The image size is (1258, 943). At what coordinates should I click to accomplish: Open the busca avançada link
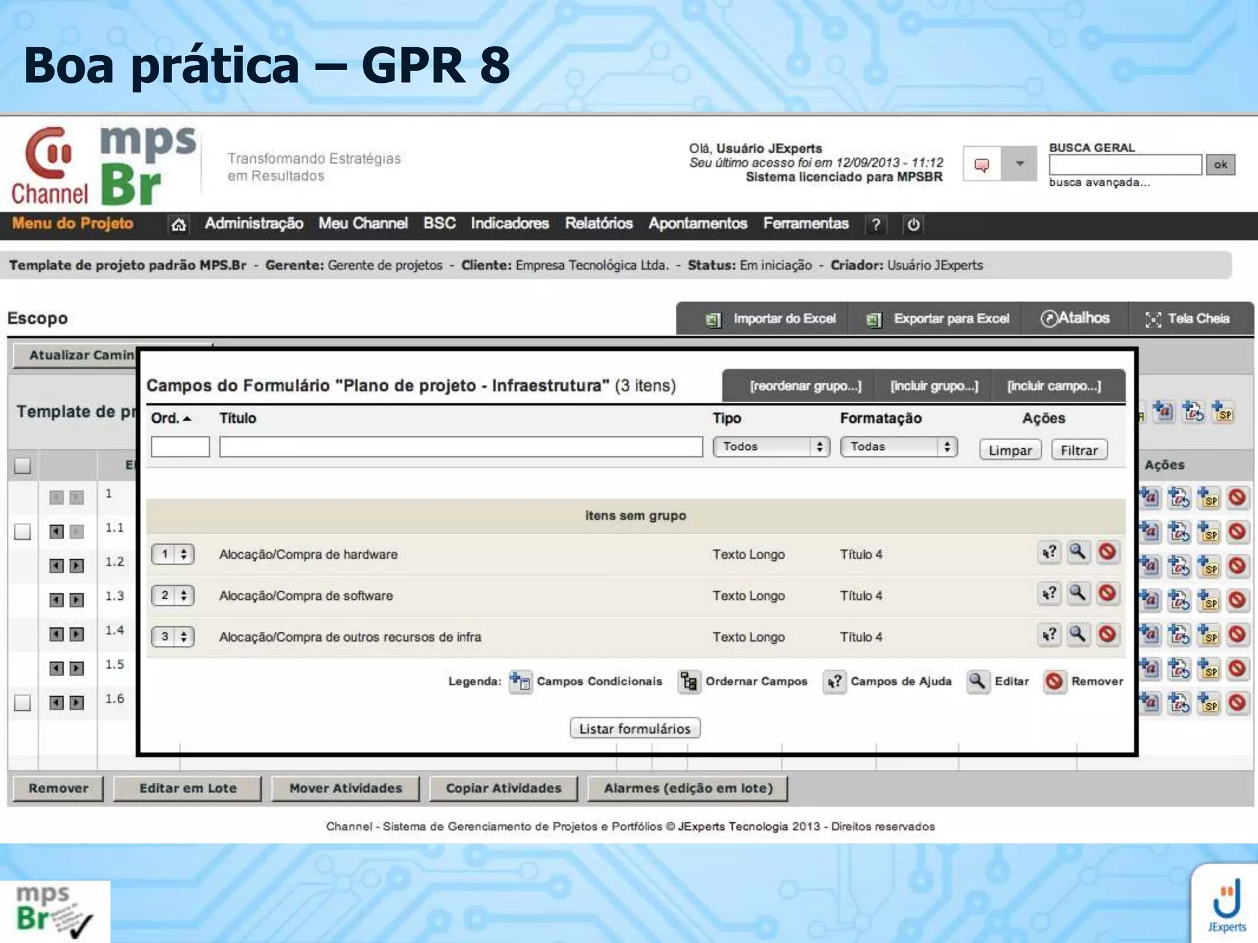click(x=1100, y=182)
